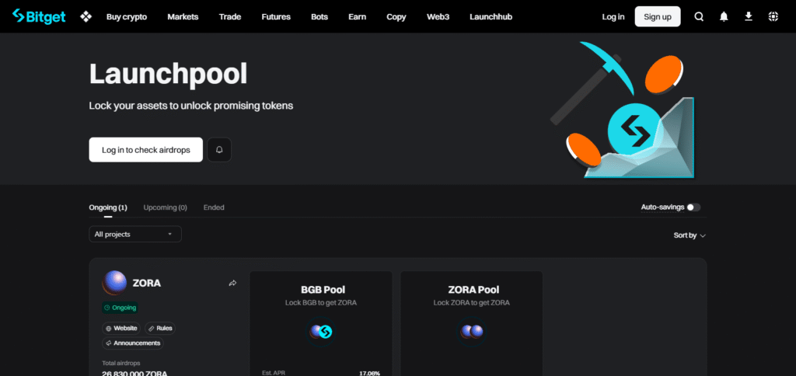Open the Bots menu
Screen dimensions: 796x376
(x=319, y=17)
